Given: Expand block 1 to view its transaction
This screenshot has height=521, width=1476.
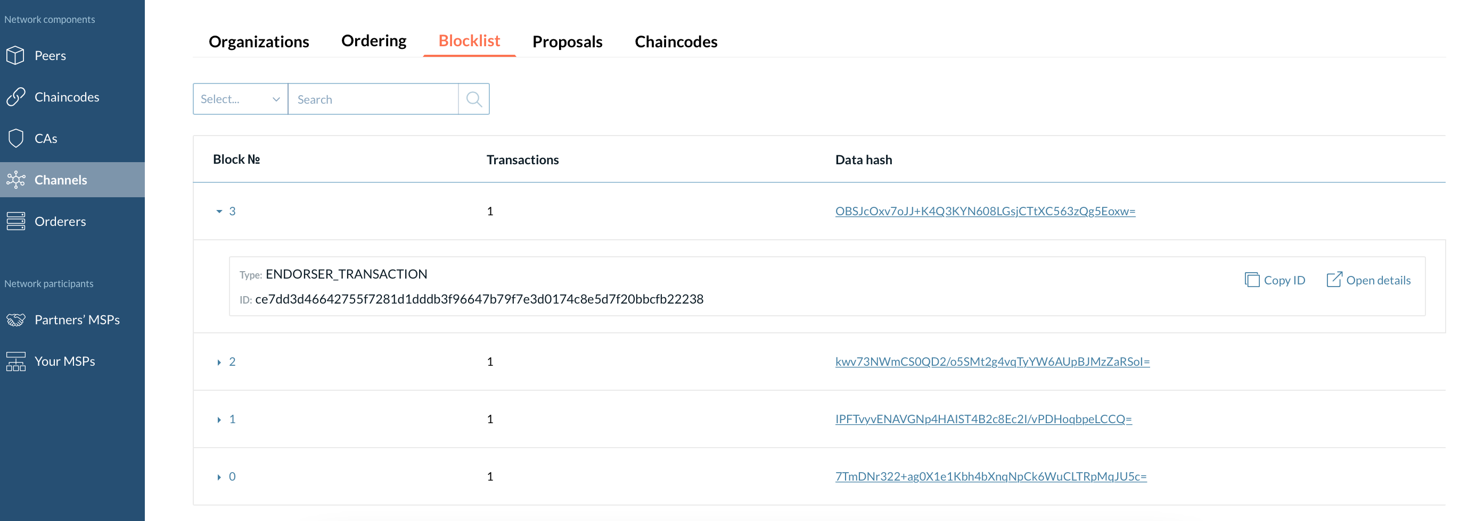Looking at the screenshot, I should click(218, 418).
